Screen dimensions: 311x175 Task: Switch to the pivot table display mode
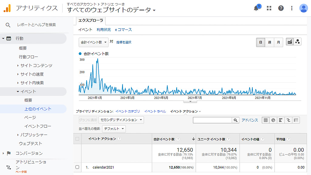296,120
